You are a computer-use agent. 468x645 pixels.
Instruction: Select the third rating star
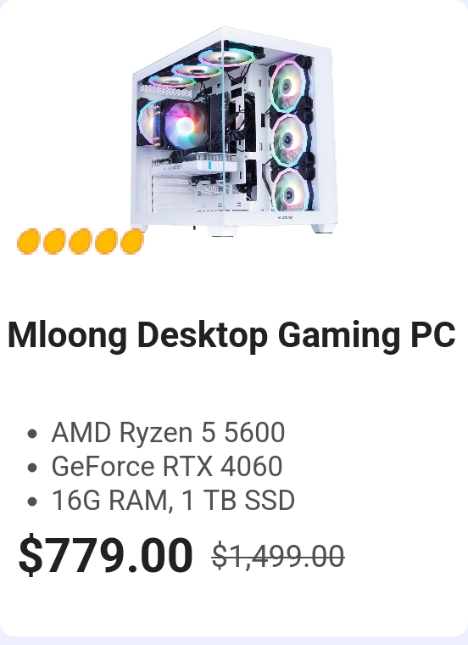[x=81, y=242]
